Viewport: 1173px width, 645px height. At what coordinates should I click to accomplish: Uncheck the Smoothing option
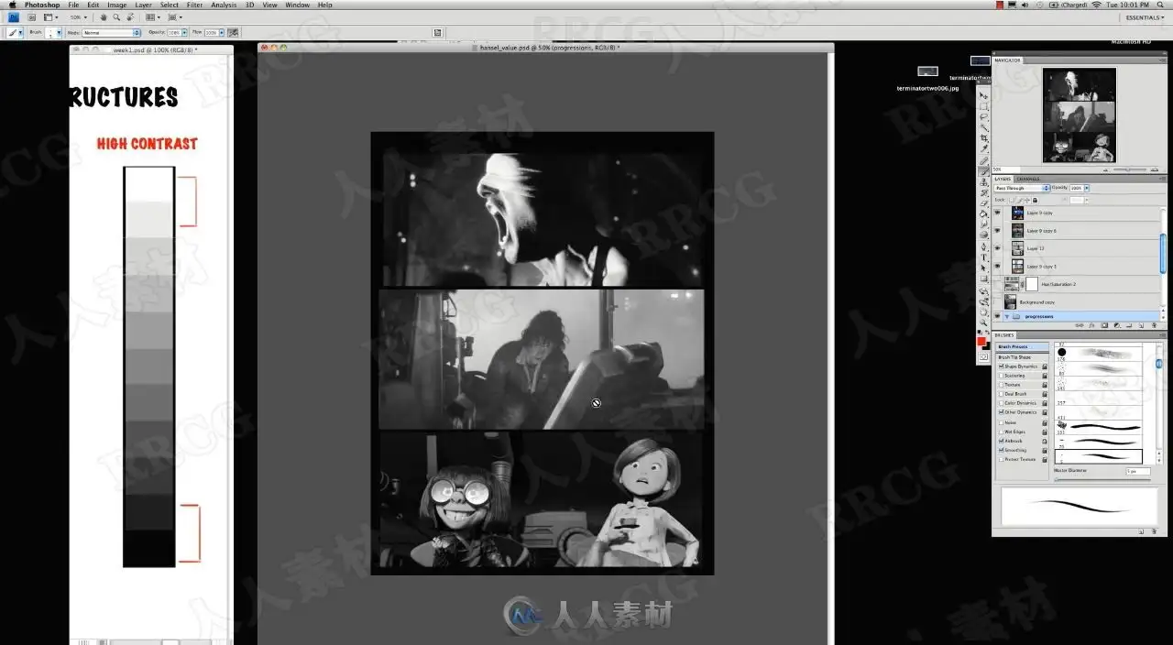[x=1001, y=450]
